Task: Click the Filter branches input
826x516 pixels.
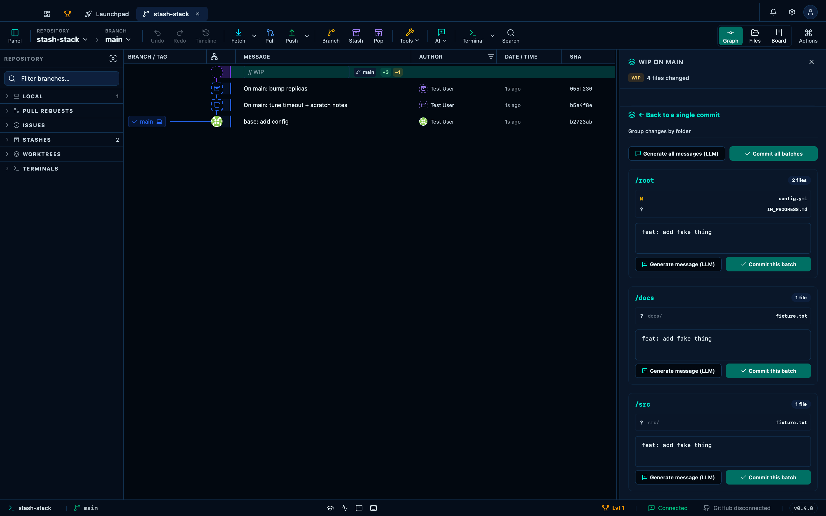Action: (62, 78)
